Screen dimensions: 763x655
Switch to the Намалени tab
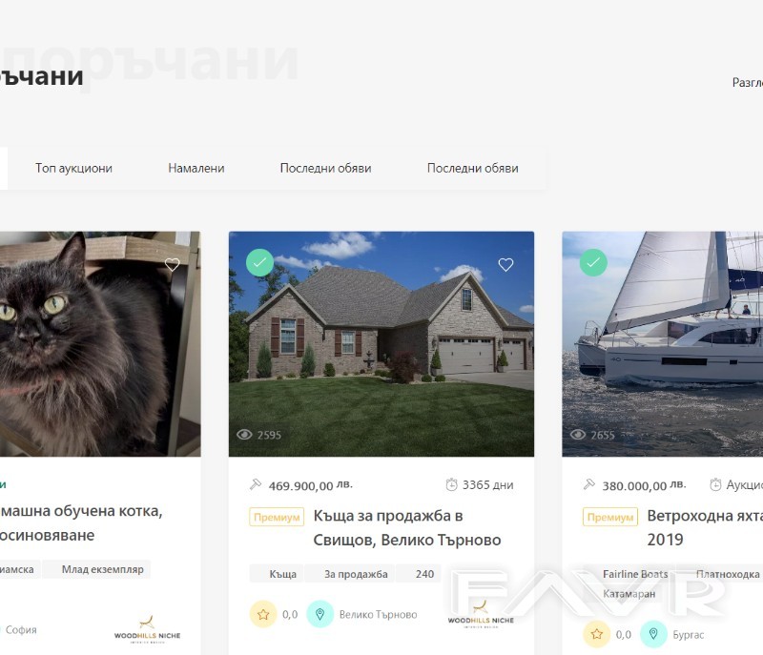tap(196, 168)
